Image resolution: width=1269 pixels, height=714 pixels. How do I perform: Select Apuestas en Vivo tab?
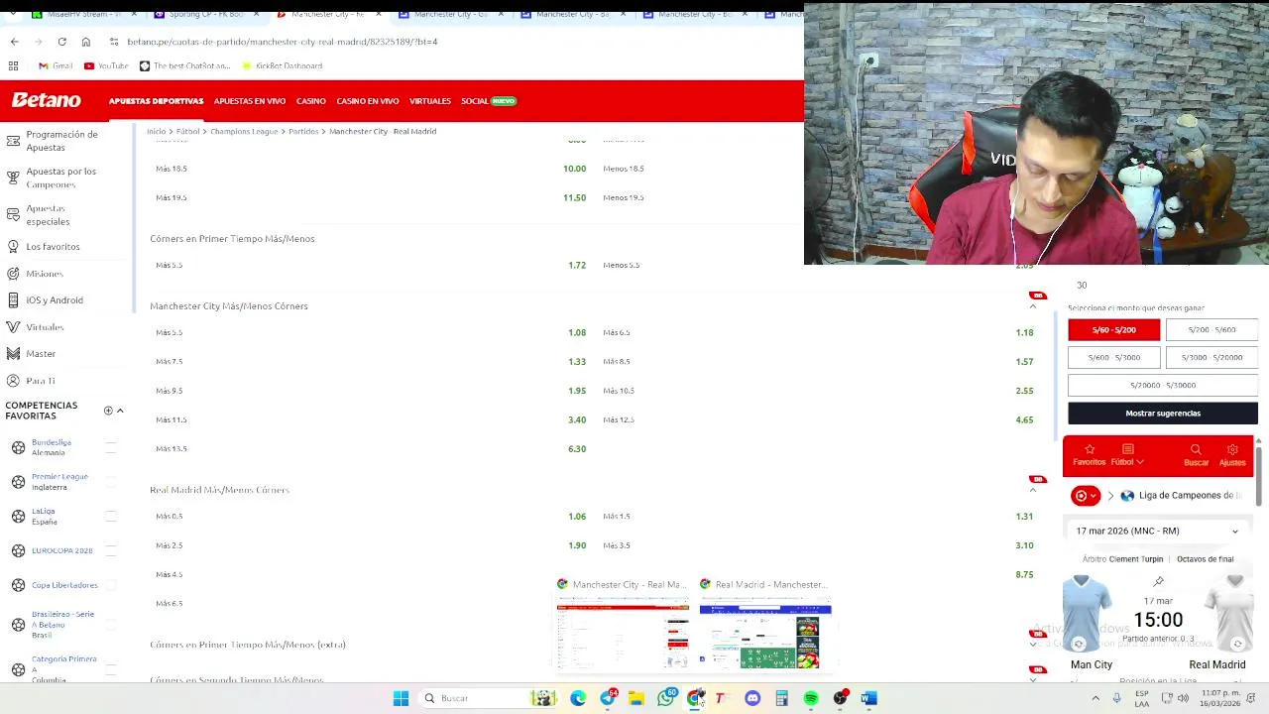(x=250, y=101)
